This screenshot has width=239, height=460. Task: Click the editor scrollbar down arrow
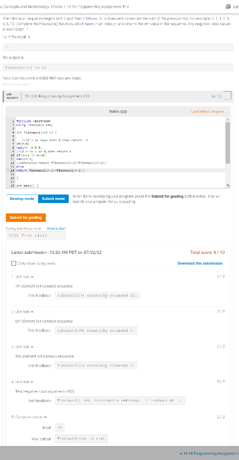[228, 186]
